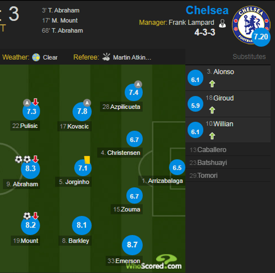Click the green sub-on arrow under Alonso
Image resolution: width=275 pixels, height=273 pixels.
pos(212,84)
